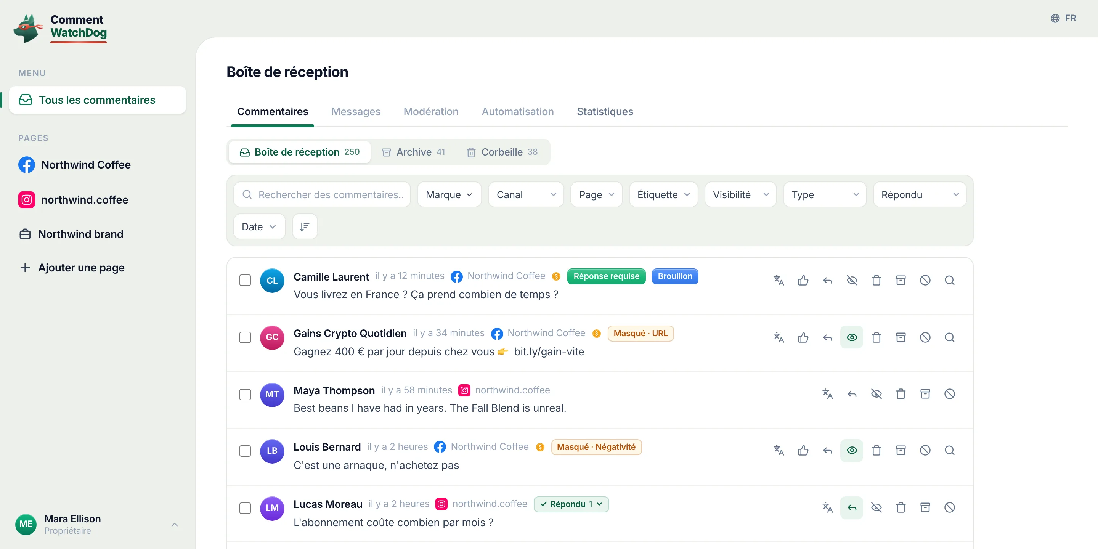This screenshot has width=1098, height=549.
Task: Open magnifier on Louis Bernard row
Action: (949, 450)
